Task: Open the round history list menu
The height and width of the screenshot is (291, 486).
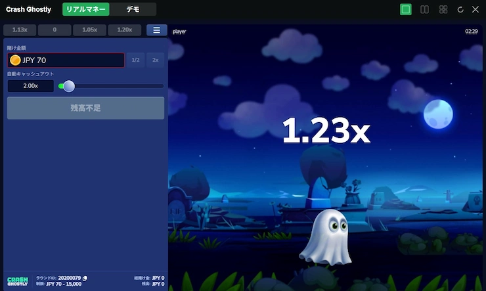Action: tap(157, 30)
